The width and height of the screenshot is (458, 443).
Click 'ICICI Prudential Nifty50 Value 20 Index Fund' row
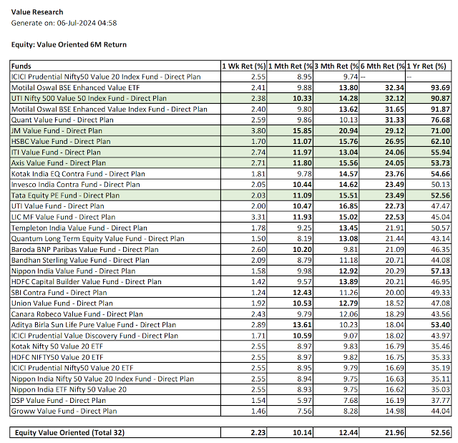(230, 77)
